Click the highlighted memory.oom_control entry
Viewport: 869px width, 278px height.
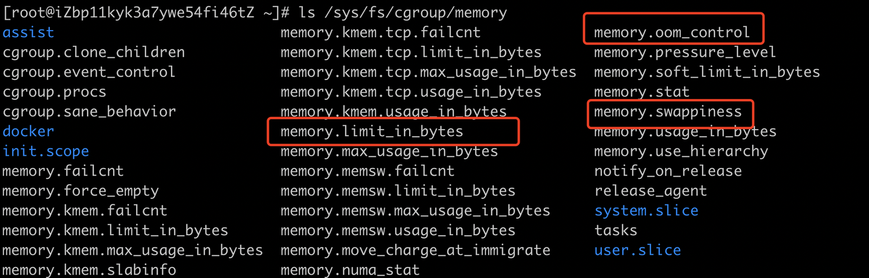click(672, 32)
